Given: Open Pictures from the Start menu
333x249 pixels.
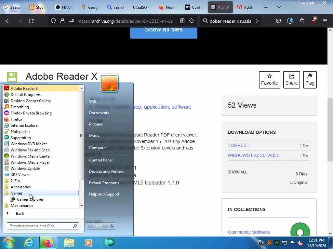Looking at the screenshot, I should [x=96, y=124].
